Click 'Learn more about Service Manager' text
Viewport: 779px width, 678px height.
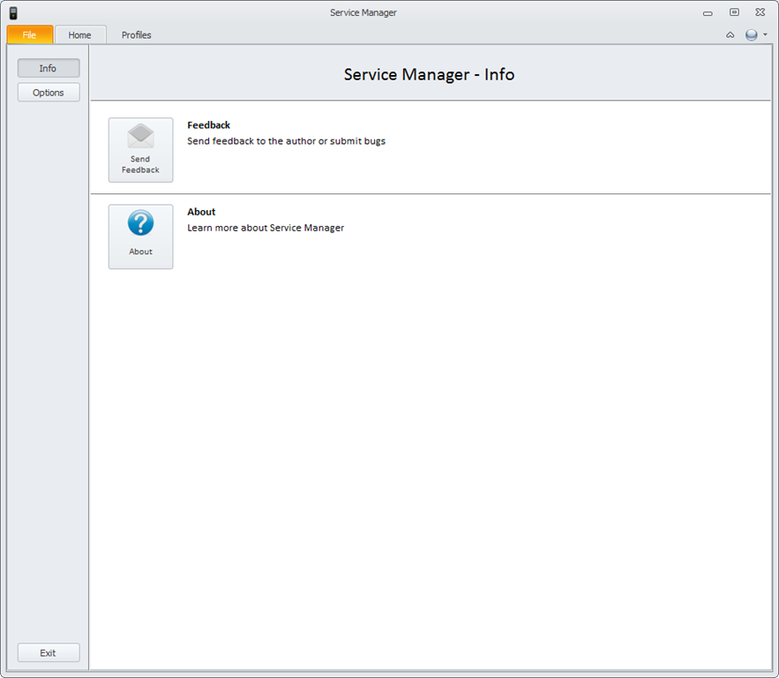[x=266, y=228]
